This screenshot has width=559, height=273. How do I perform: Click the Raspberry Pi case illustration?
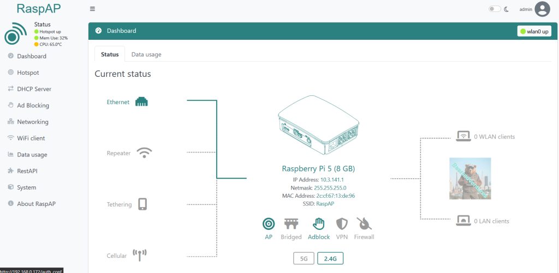(318, 125)
